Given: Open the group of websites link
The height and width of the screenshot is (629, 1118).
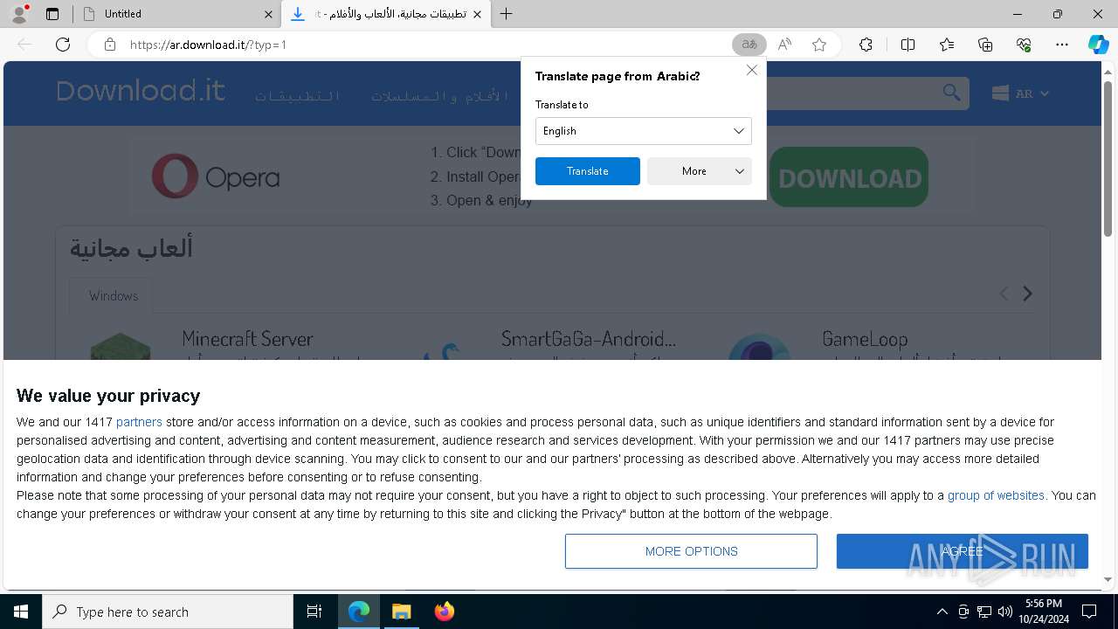Looking at the screenshot, I should 996,495.
